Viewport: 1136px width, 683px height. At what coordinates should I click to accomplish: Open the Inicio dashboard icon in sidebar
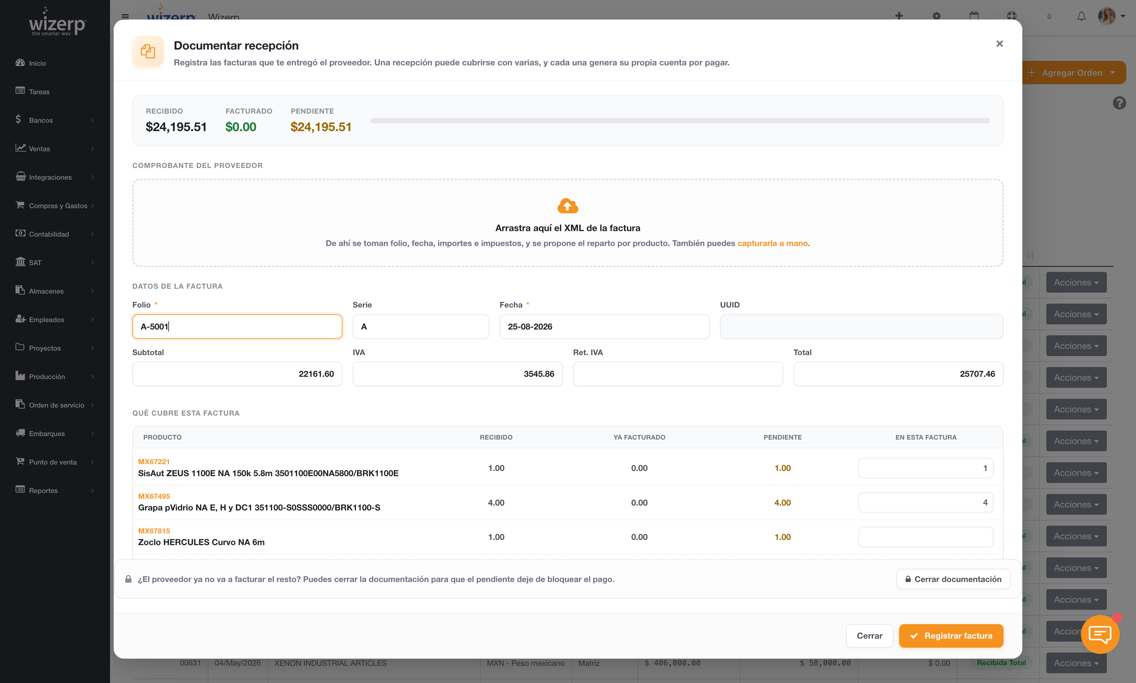coord(20,62)
